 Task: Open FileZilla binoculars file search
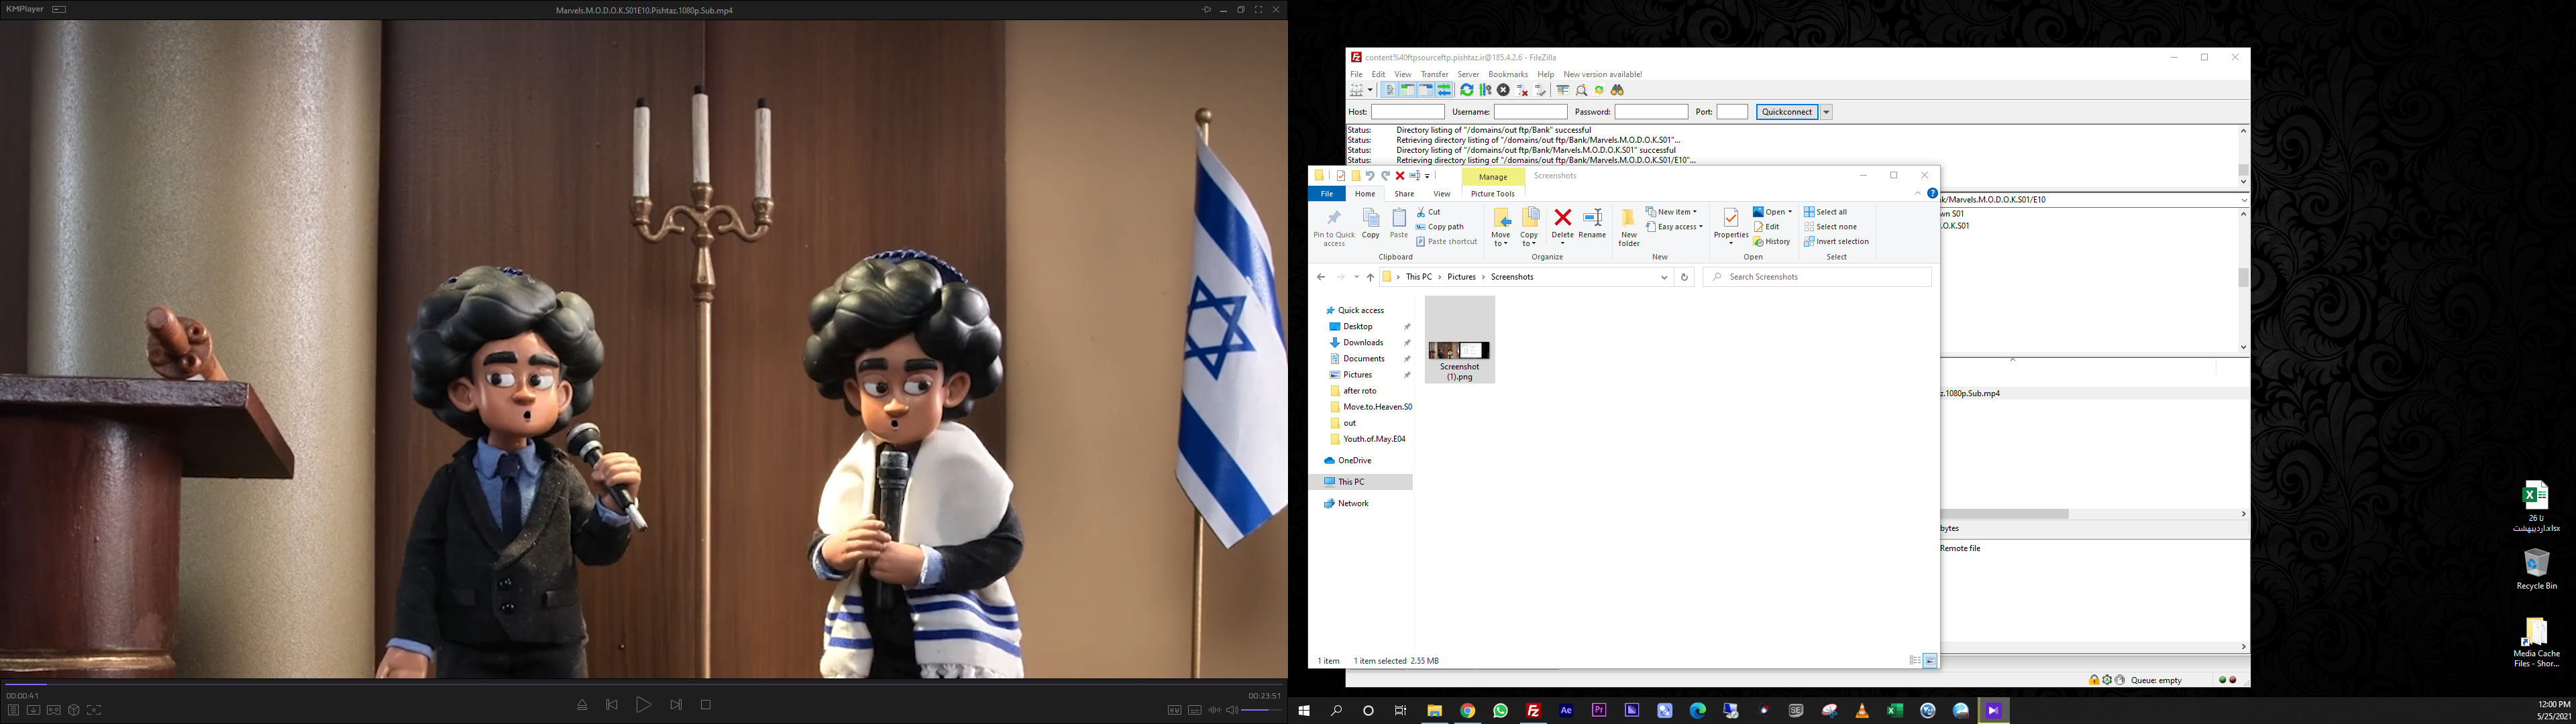point(1617,90)
